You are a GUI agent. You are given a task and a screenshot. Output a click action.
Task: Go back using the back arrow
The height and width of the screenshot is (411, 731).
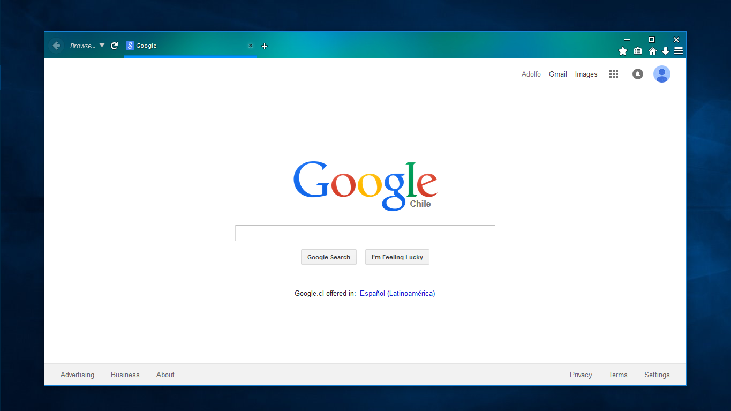pos(56,46)
